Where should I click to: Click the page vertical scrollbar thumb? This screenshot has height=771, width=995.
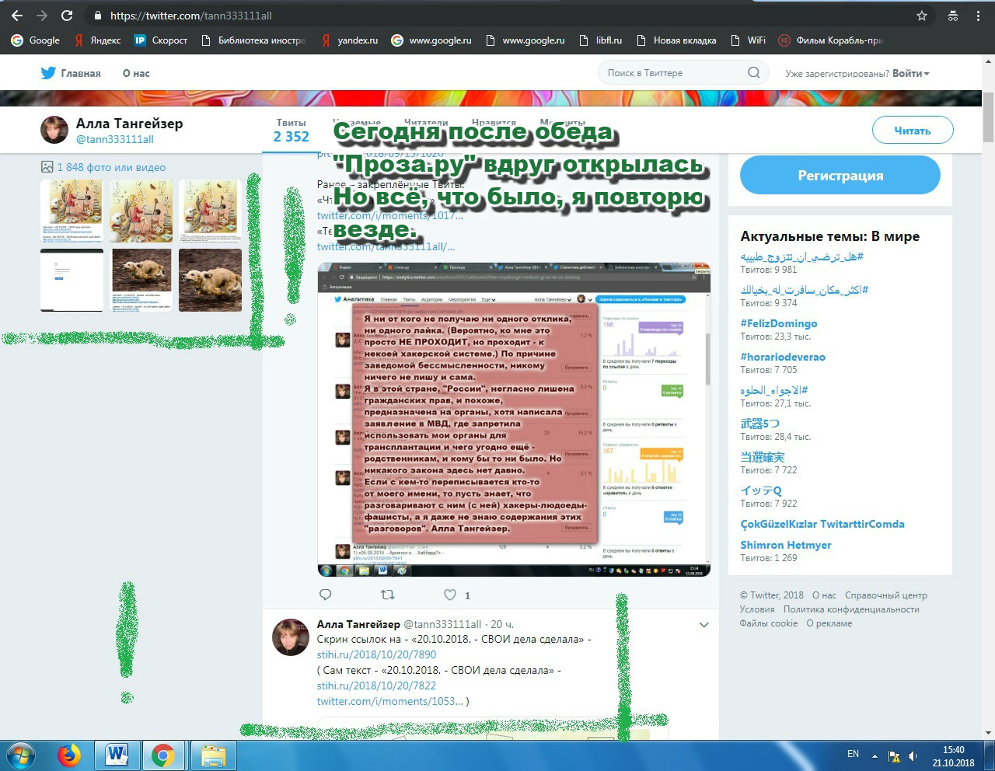tap(988, 117)
